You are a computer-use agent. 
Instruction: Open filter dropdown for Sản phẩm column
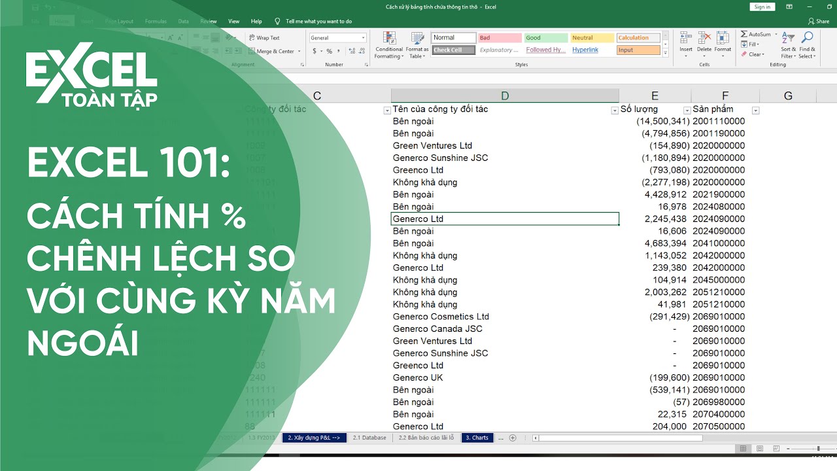point(756,111)
